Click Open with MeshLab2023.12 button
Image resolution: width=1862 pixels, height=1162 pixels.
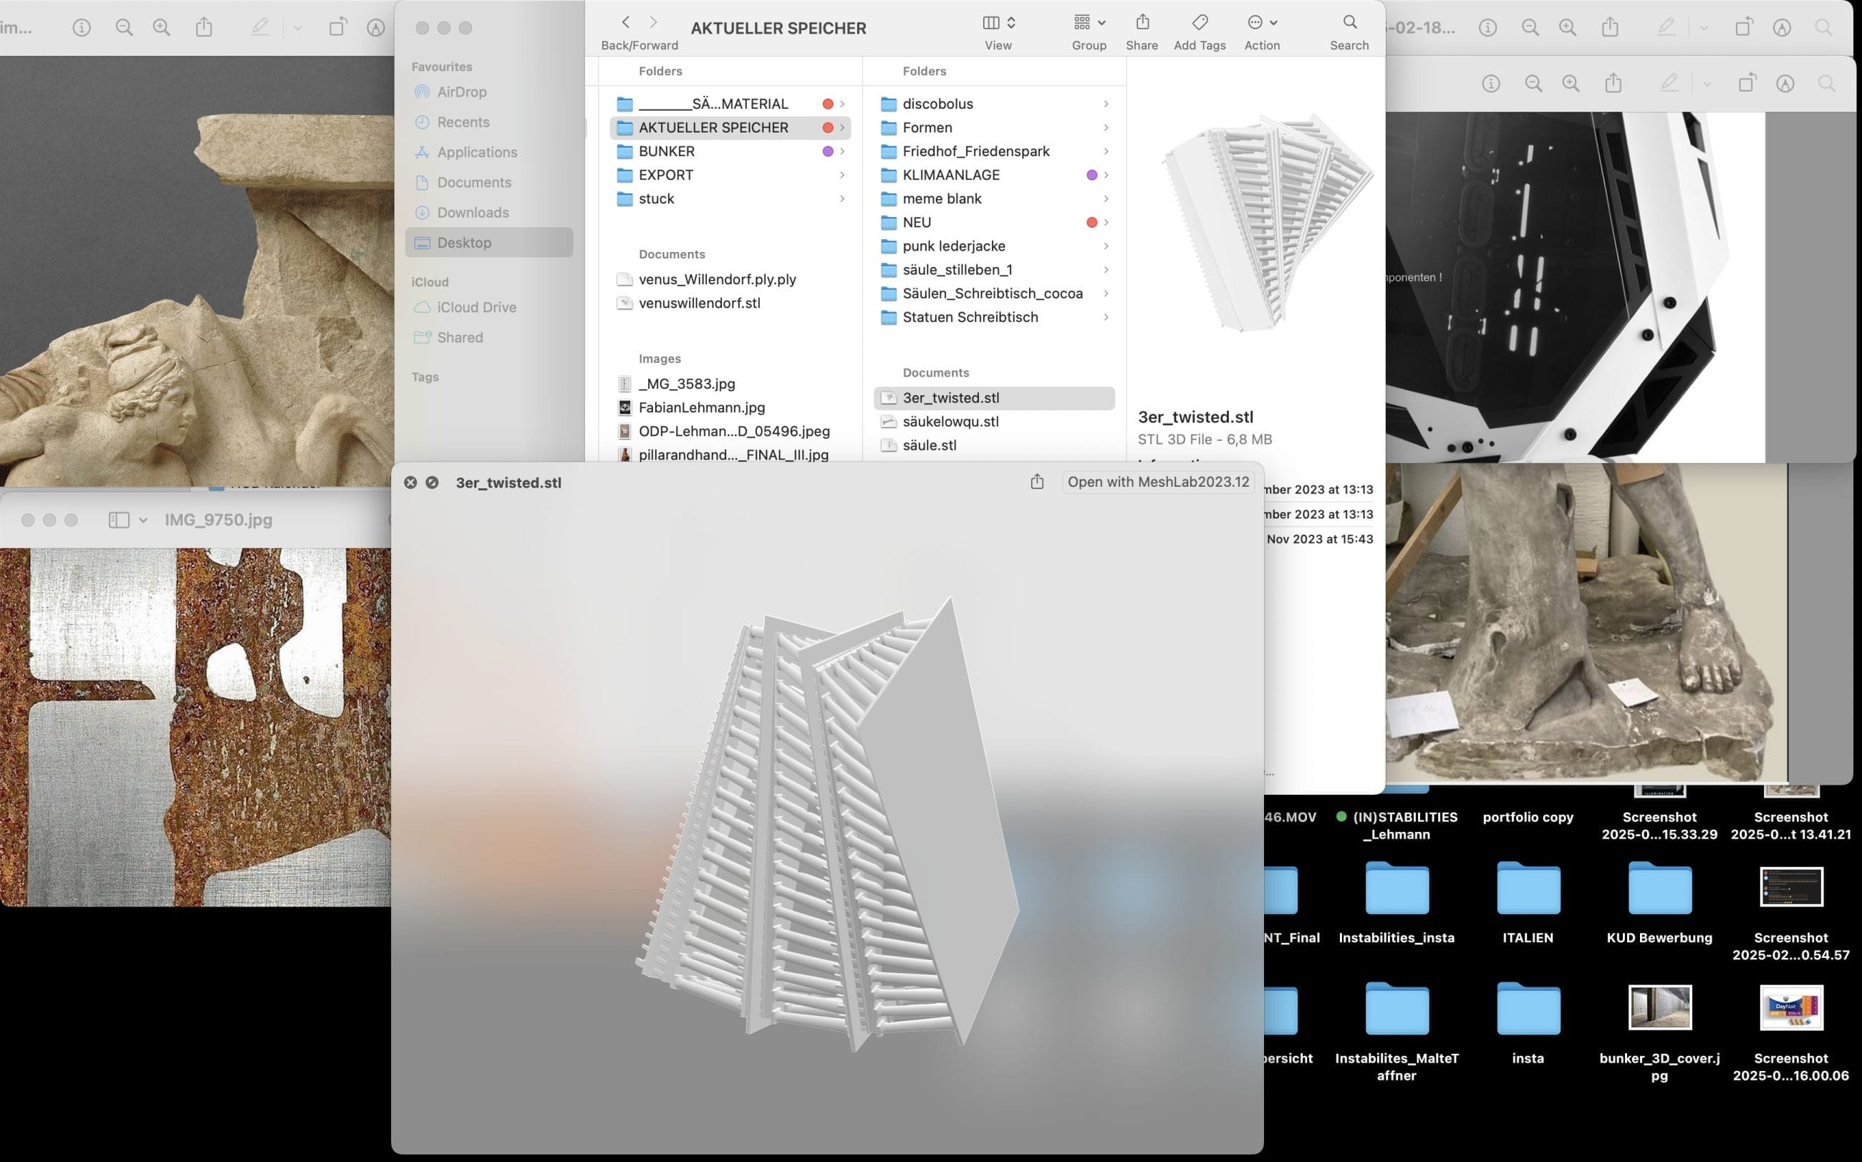pos(1158,482)
